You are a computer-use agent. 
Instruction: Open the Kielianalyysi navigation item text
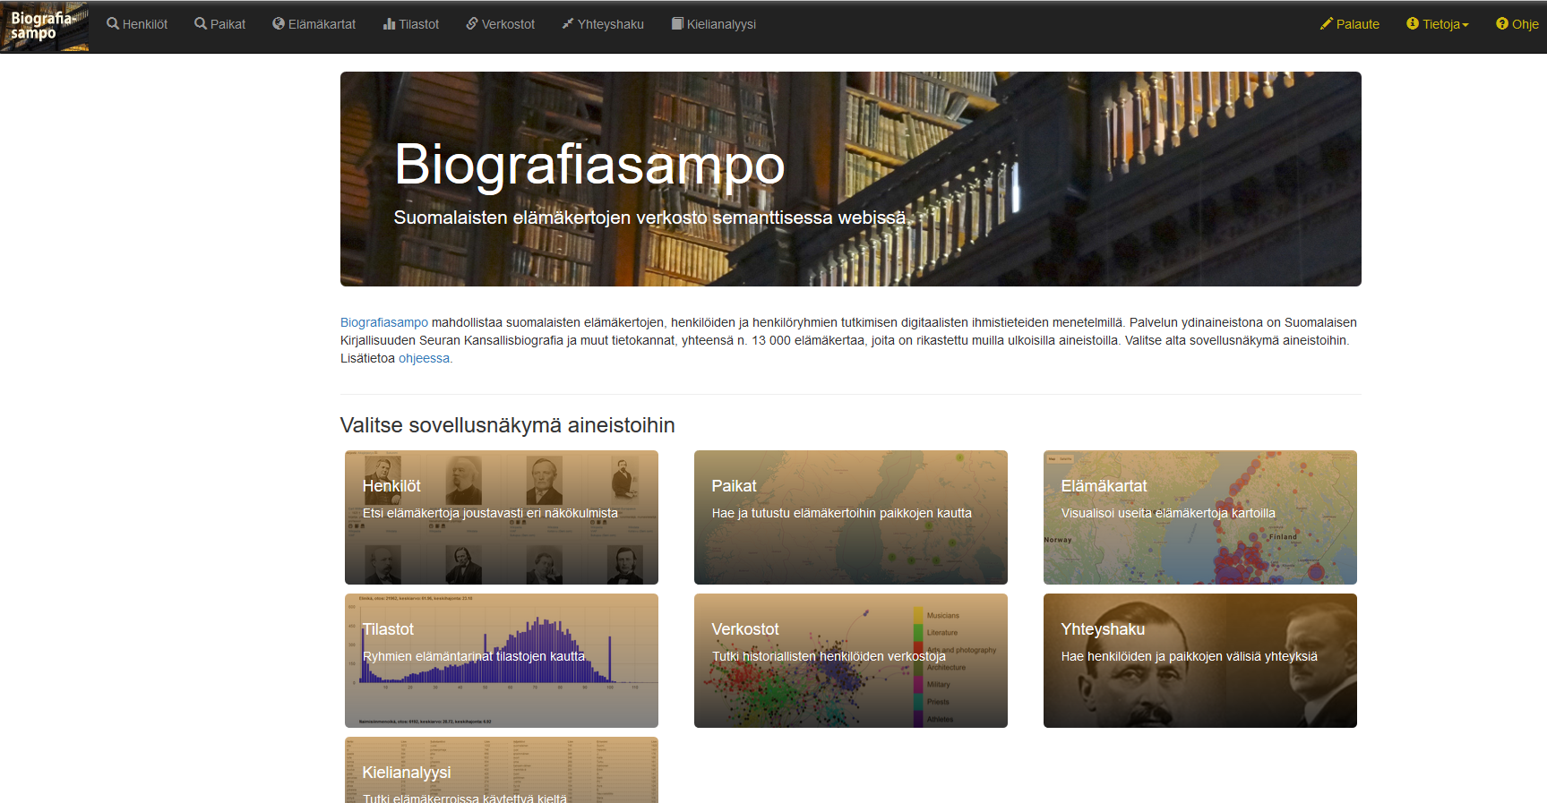721,24
